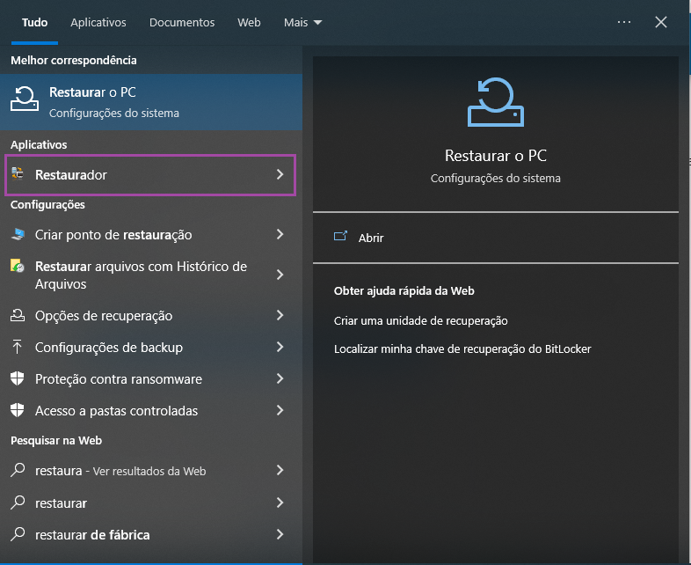Click Abrir to open Restaurar o PC

click(x=371, y=238)
